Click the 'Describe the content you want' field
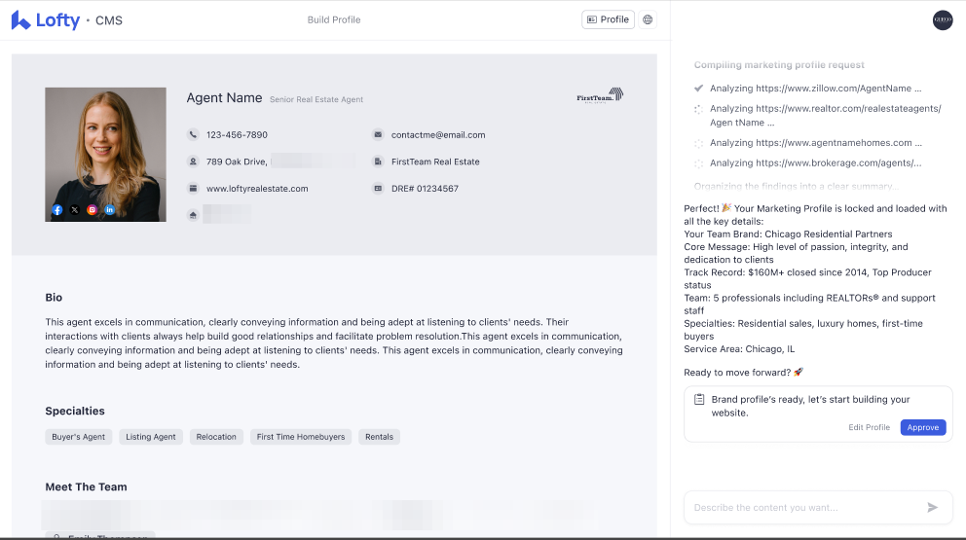The image size is (966, 540). [x=803, y=507]
